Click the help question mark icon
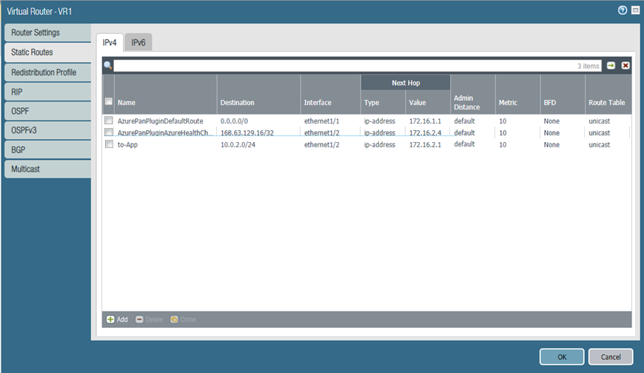 point(623,10)
